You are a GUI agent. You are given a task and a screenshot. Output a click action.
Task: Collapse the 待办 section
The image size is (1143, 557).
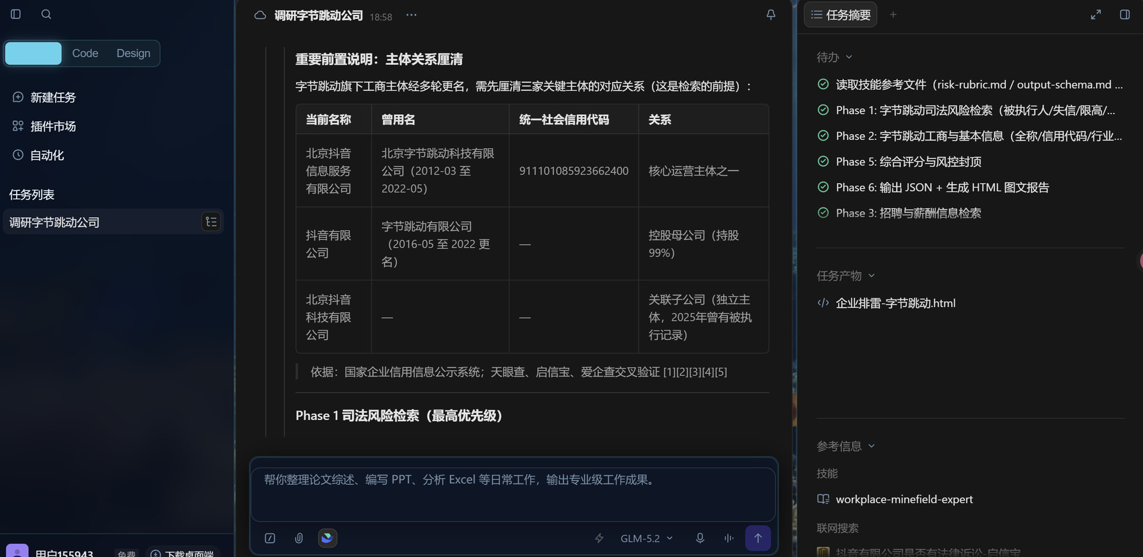point(835,57)
